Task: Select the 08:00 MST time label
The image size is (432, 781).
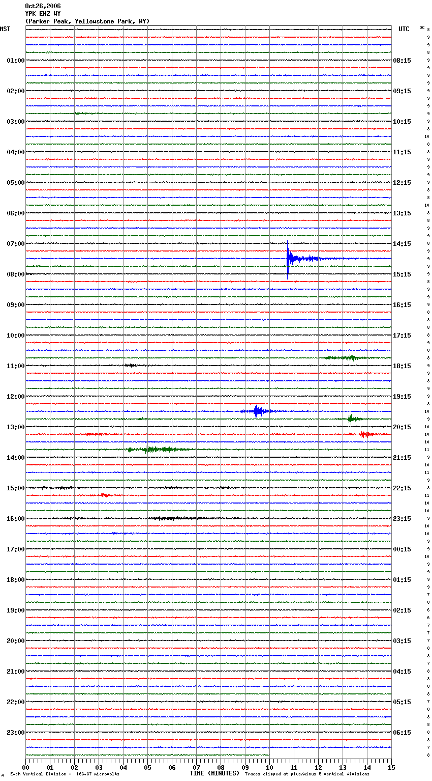Action: point(16,274)
